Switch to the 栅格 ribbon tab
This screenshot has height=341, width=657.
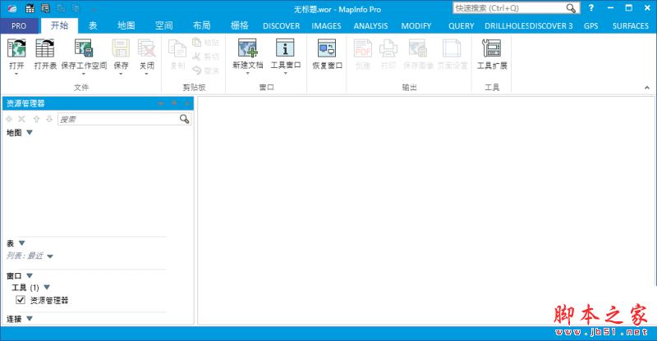(239, 25)
